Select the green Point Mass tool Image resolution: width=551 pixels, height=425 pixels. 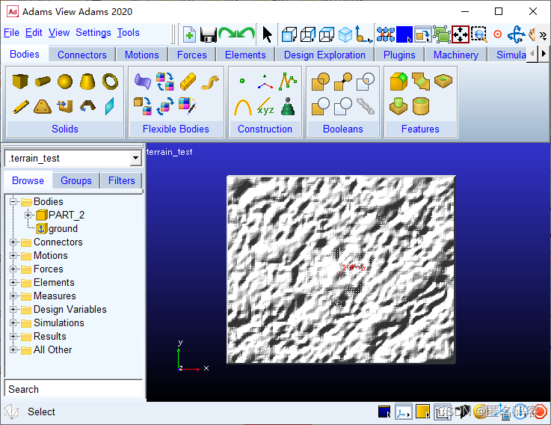pyautogui.click(x=288, y=106)
